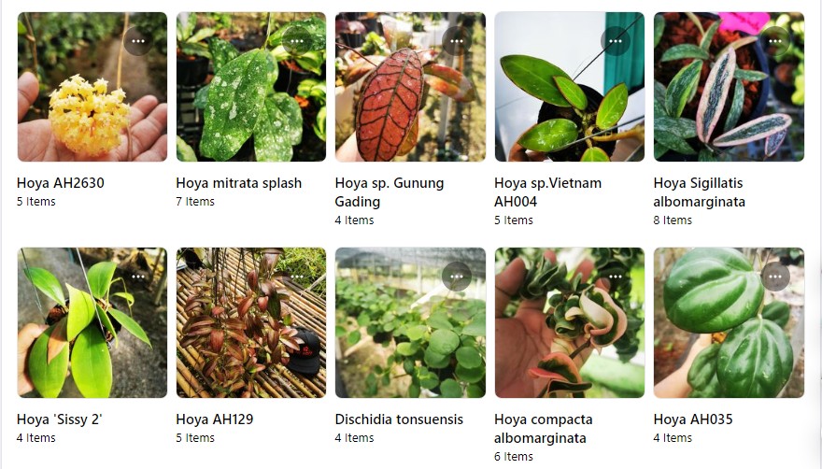This screenshot has height=469, width=822.
Task: Click the Hoya AH129 album title
Action: point(215,419)
